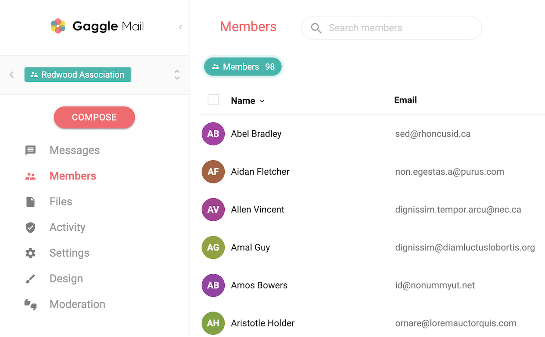Image resolution: width=545 pixels, height=337 pixels.
Task: Click the Settings gear icon
Action: (x=30, y=253)
